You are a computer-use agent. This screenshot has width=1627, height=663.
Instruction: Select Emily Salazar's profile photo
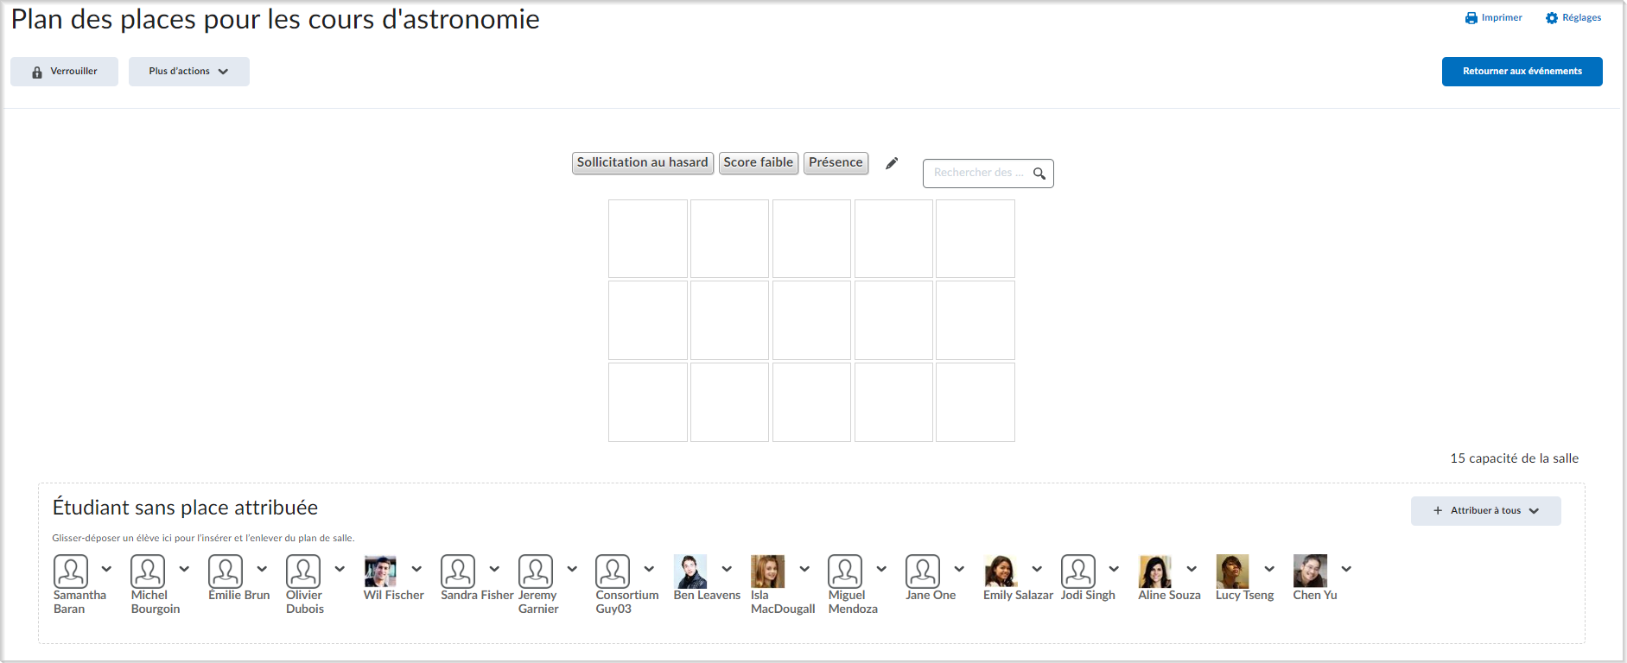click(x=1001, y=571)
